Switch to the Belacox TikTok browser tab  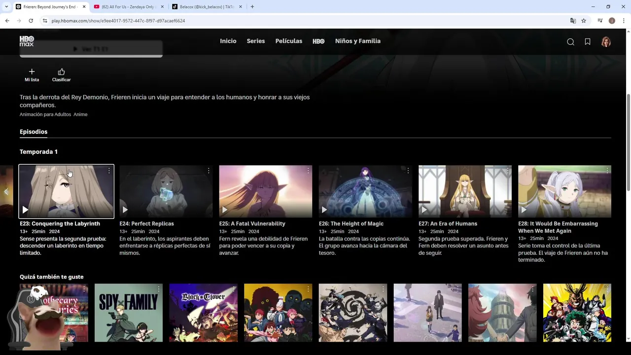pyautogui.click(x=207, y=7)
